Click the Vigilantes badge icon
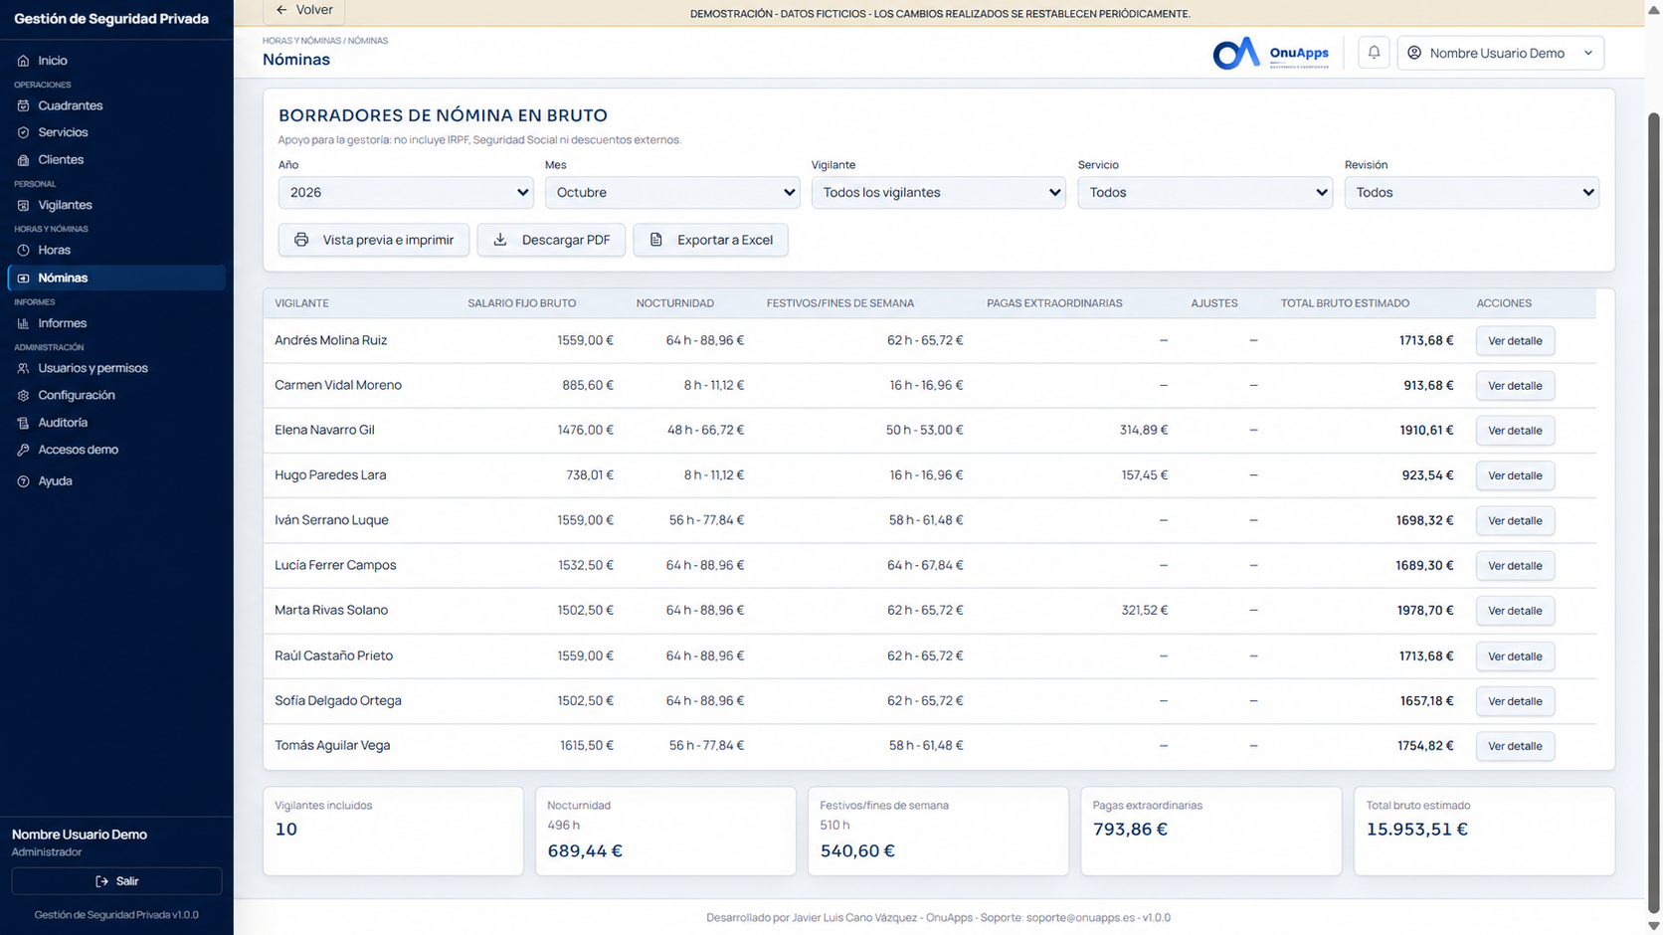The height and width of the screenshot is (935, 1663). tap(23, 205)
